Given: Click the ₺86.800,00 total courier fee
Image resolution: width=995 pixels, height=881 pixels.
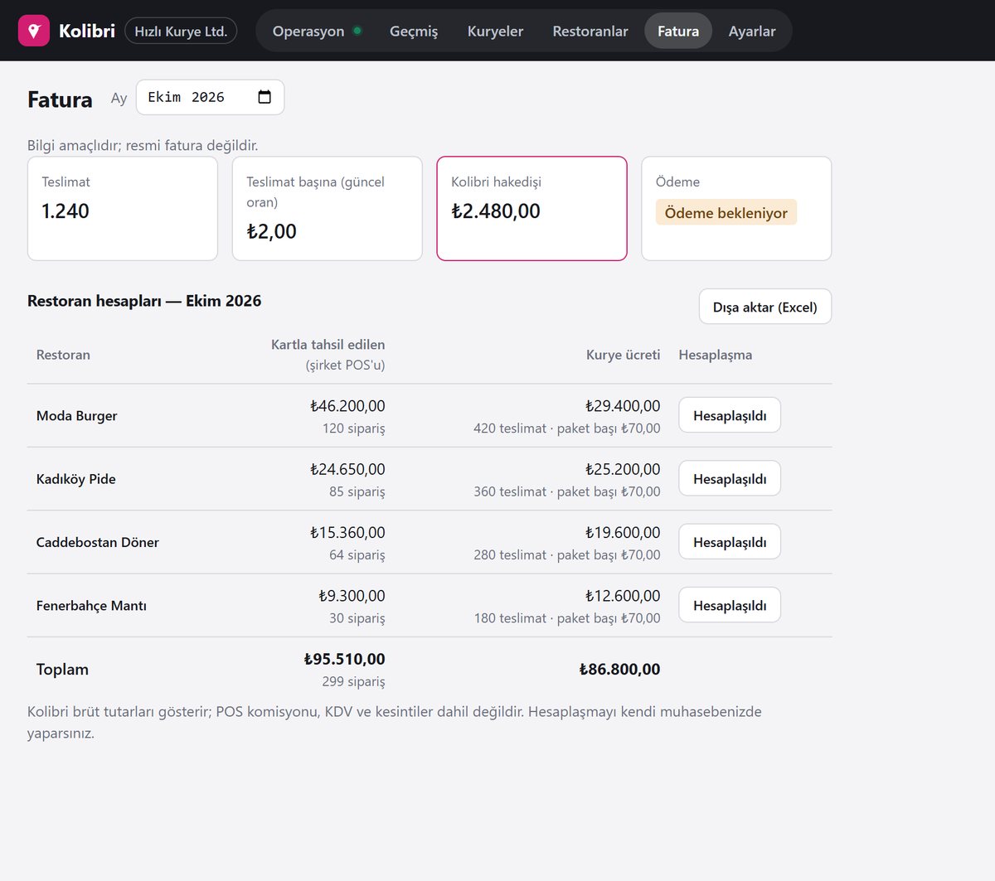Looking at the screenshot, I should pyautogui.click(x=619, y=670).
